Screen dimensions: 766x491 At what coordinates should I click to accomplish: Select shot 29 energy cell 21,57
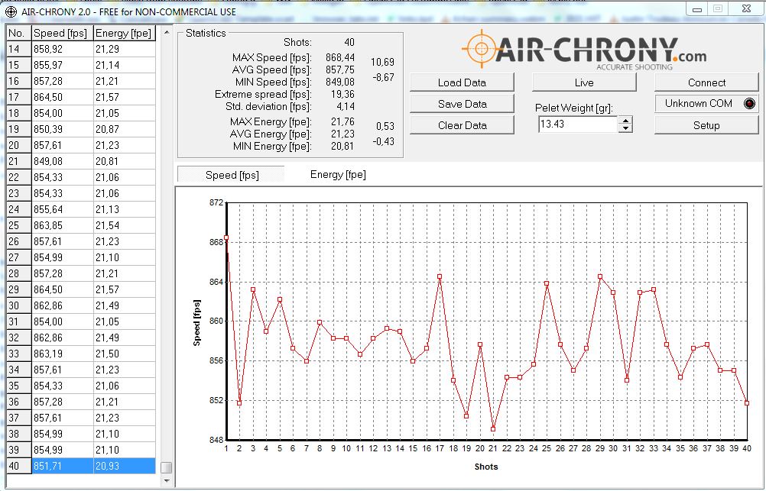[x=124, y=289]
